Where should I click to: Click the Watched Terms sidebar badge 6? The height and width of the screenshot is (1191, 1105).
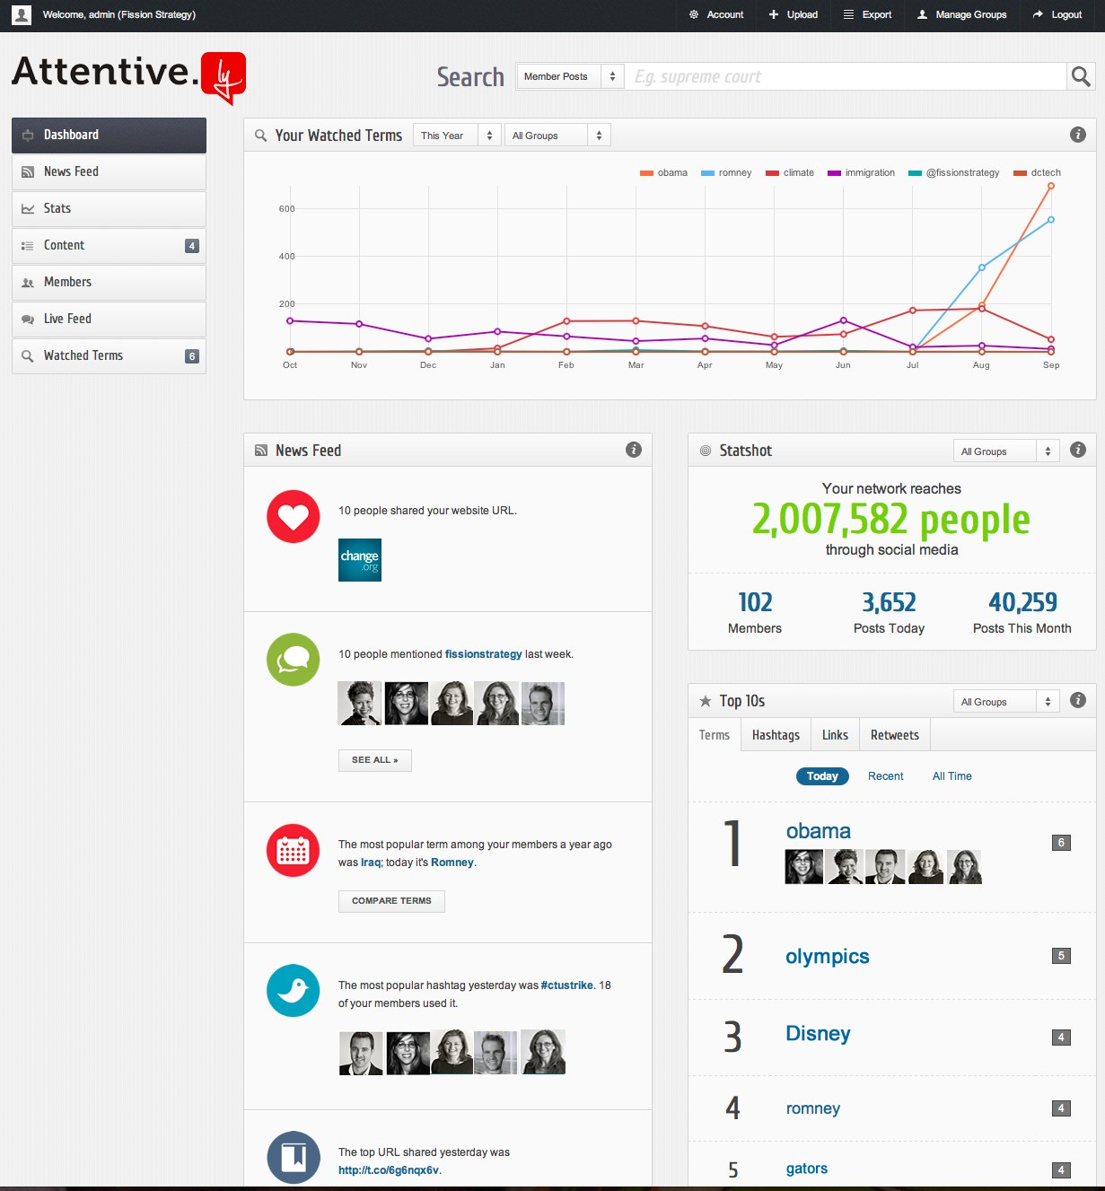(191, 356)
